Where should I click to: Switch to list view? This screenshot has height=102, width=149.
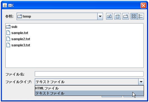(134, 16)
